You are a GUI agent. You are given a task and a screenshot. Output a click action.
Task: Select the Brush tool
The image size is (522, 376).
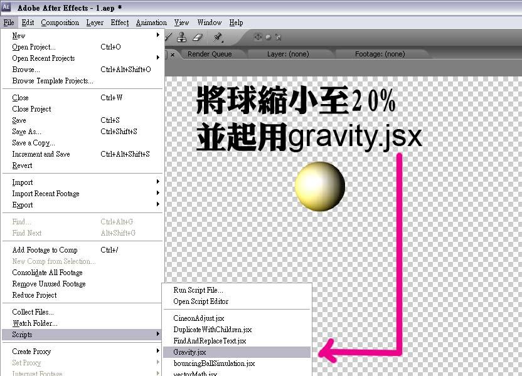pyautogui.click(x=168, y=36)
